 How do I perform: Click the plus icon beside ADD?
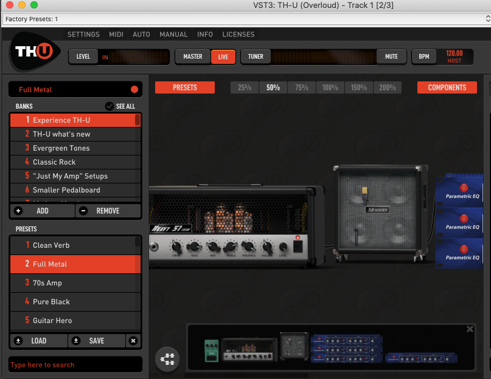pos(18,211)
